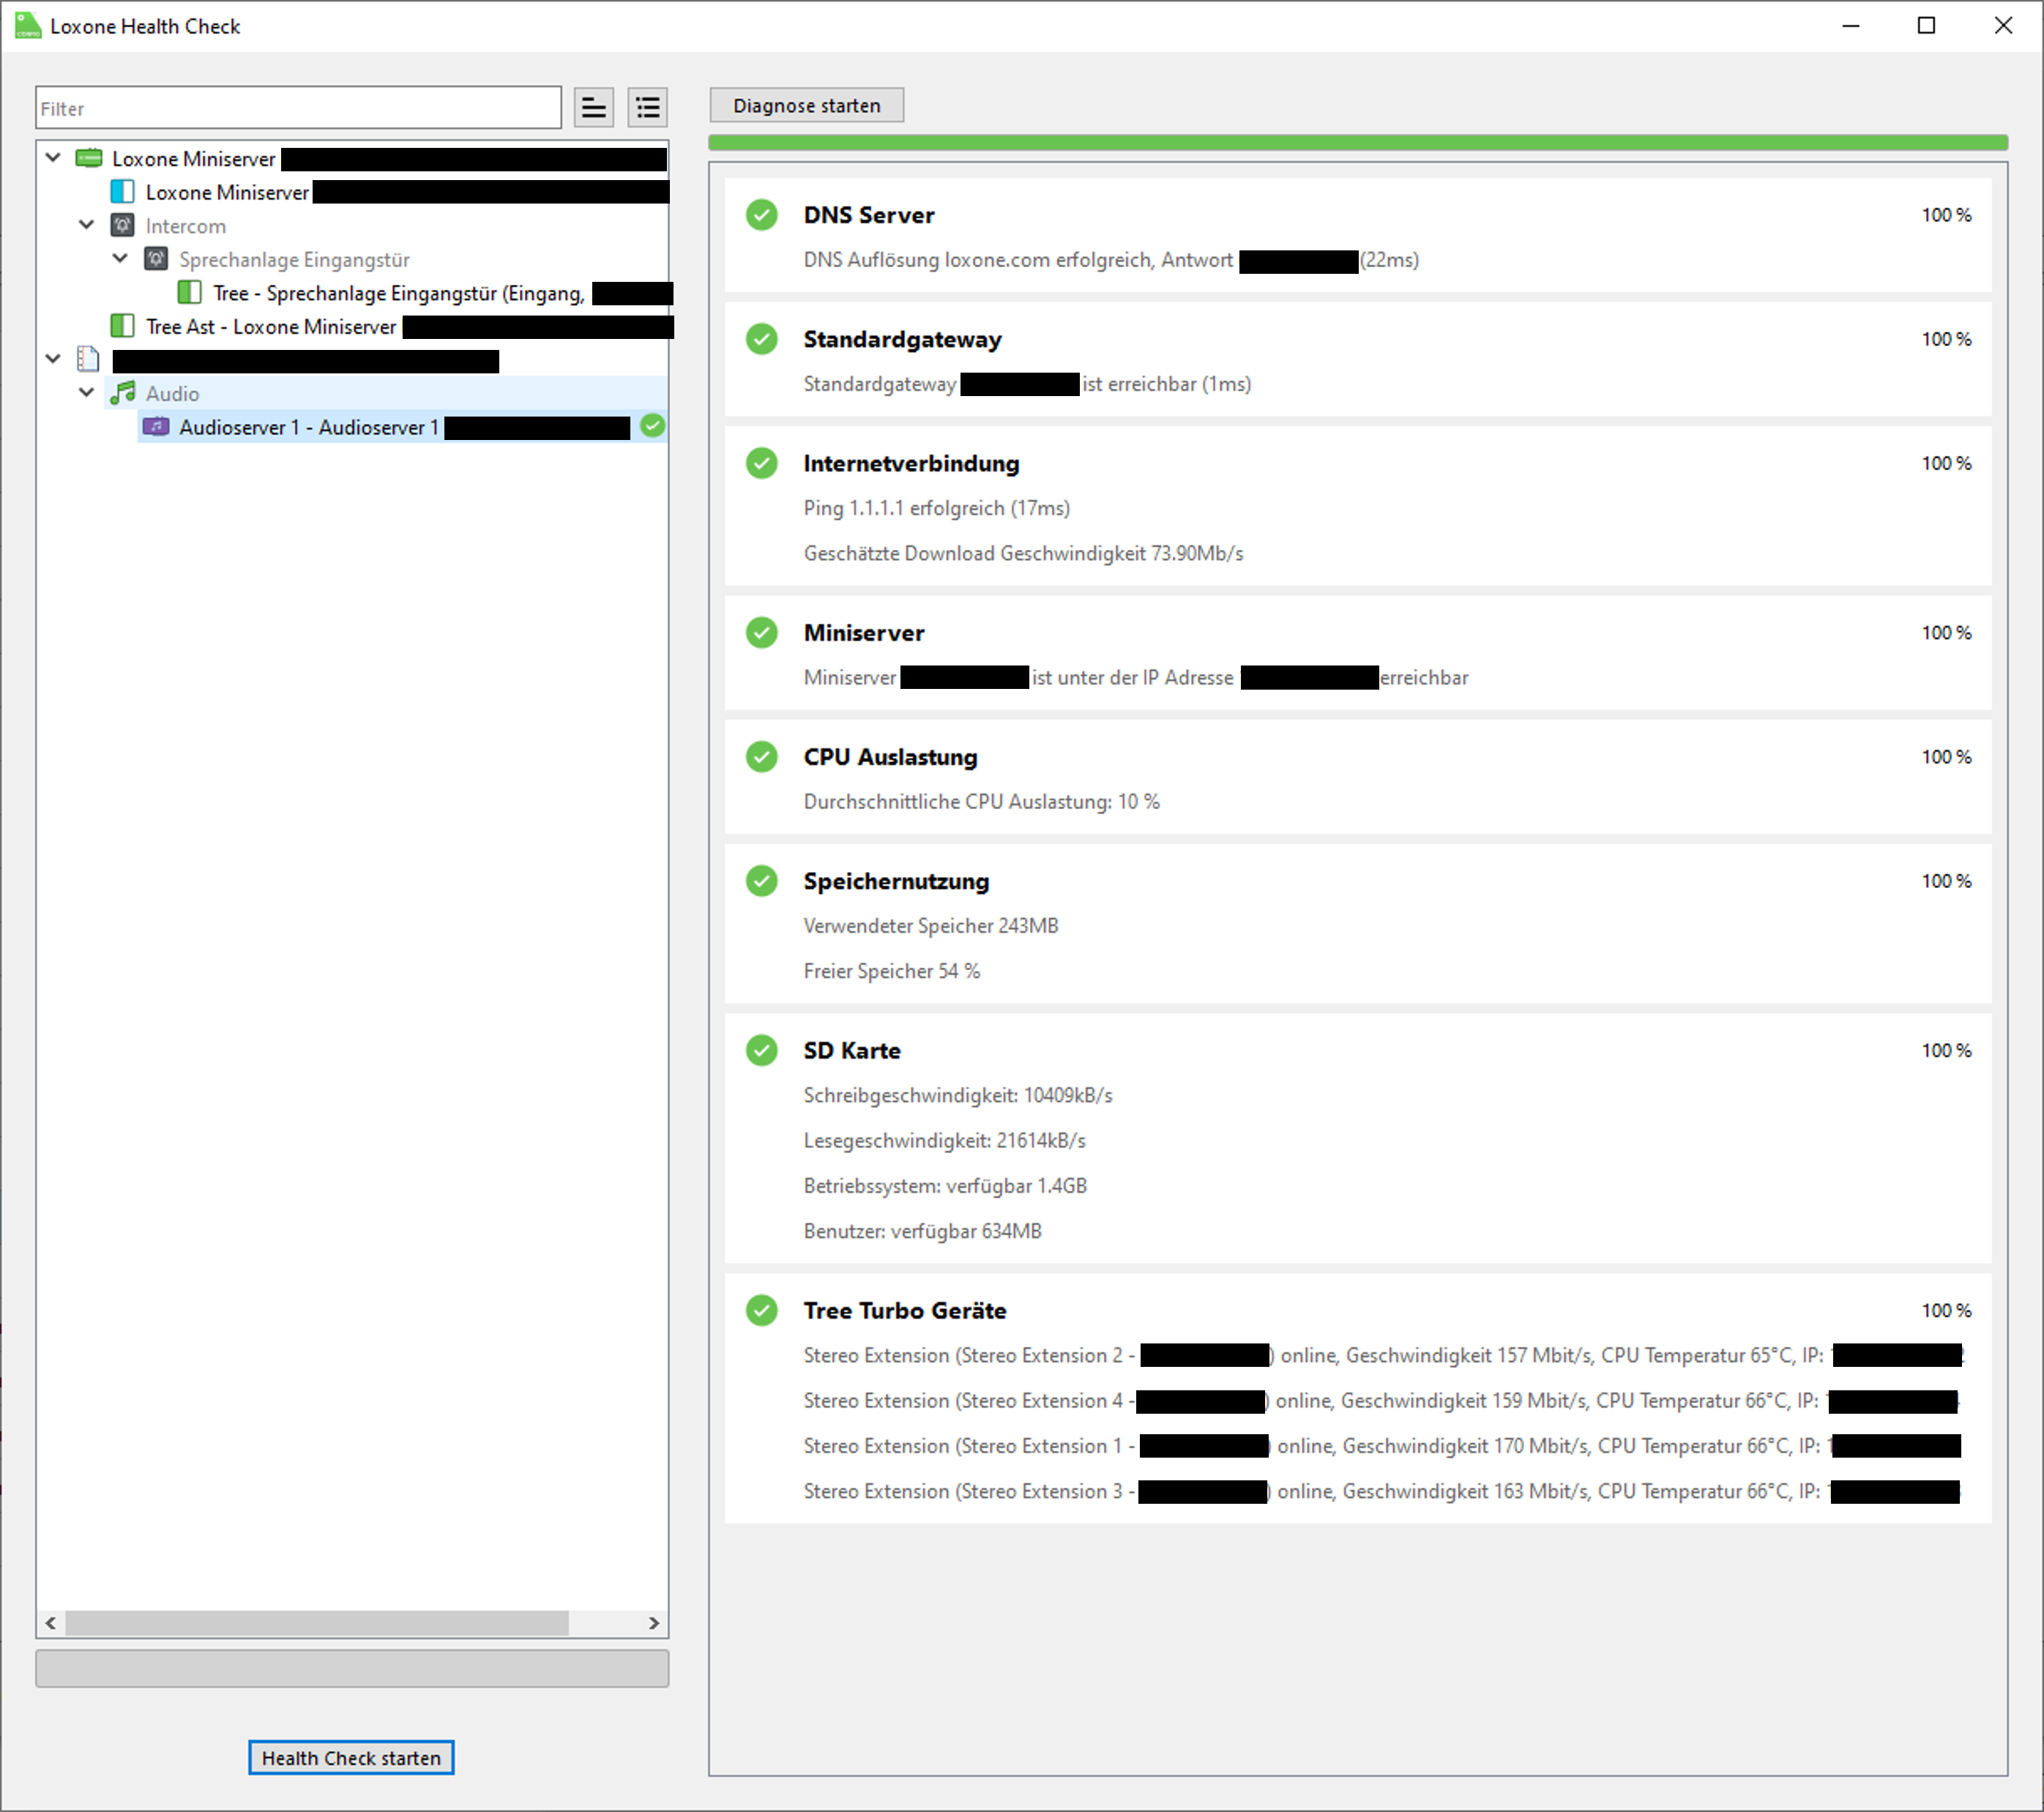Select the Tree Ast - Loxone Miniserver item
The height and width of the screenshot is (1812, 2044).
pyautogui.click(x=270, y=327)
